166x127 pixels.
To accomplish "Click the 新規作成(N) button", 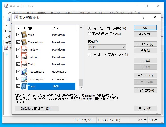I will (x=145, y=44).
